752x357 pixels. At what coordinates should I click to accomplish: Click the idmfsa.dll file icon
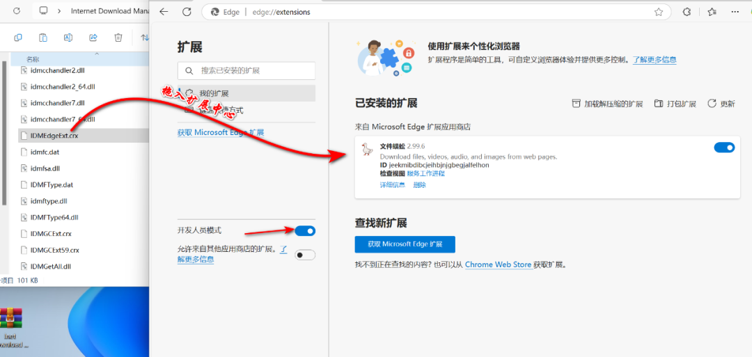[x=25, y=168]
